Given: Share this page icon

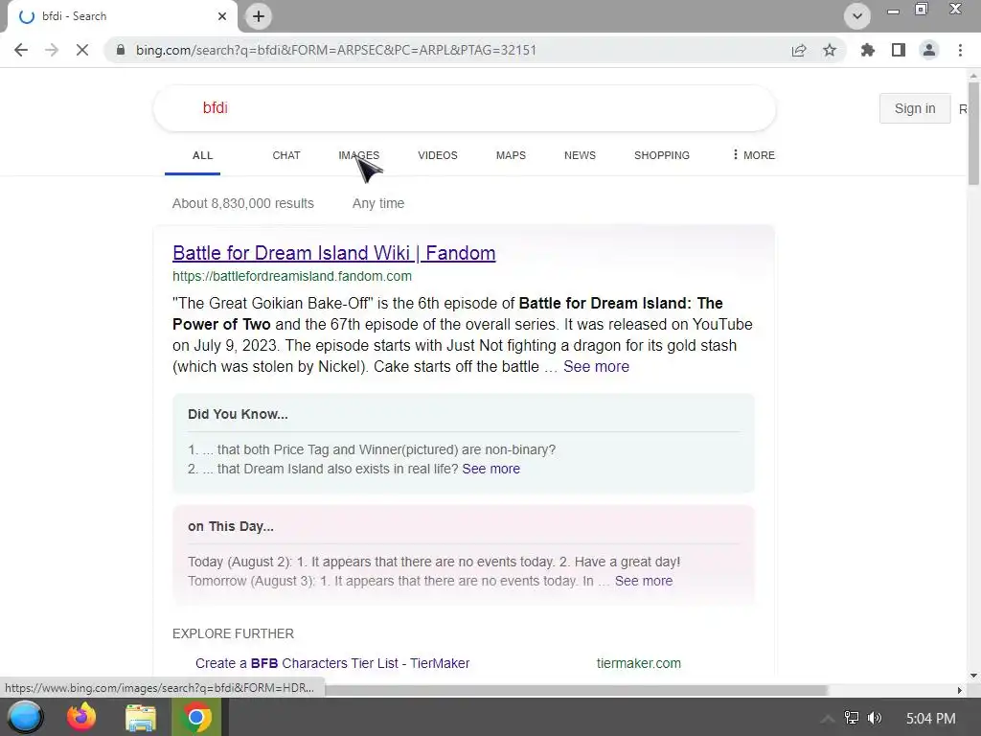Looking at the screenshot, I should tap(799, 50).
